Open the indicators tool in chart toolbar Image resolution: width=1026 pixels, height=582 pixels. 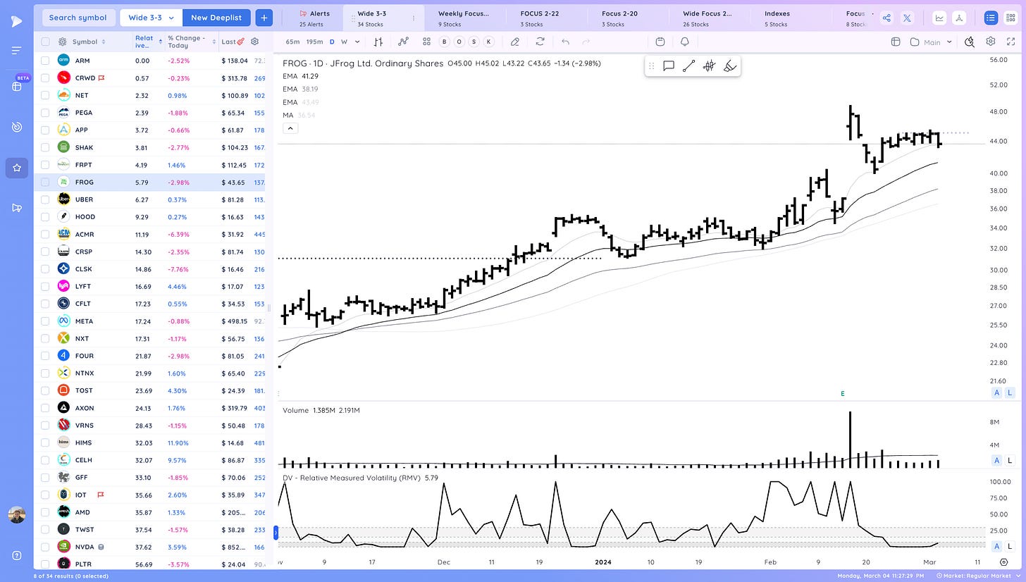click(403, 42)
